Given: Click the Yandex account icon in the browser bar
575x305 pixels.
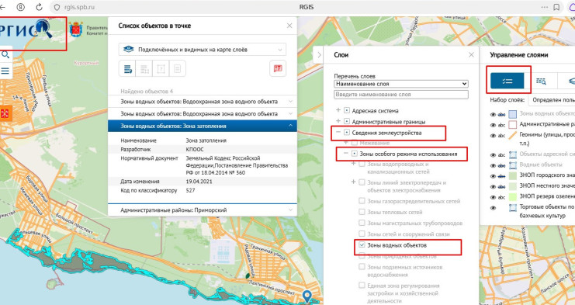Looking at the screenshot, I should tap(21, 7).
